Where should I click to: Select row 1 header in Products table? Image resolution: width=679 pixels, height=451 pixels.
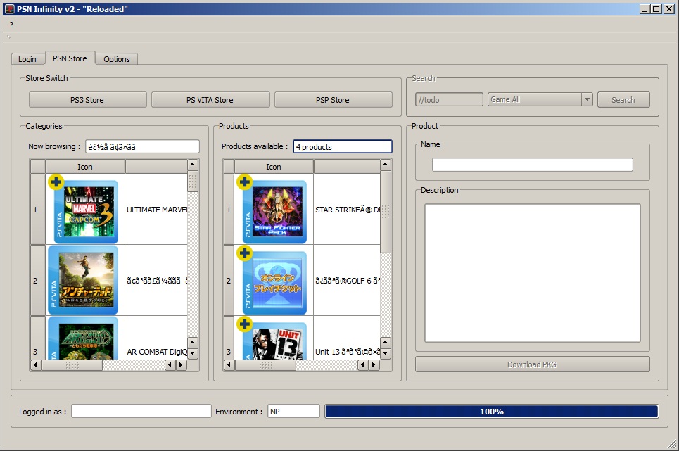[229, 210]
